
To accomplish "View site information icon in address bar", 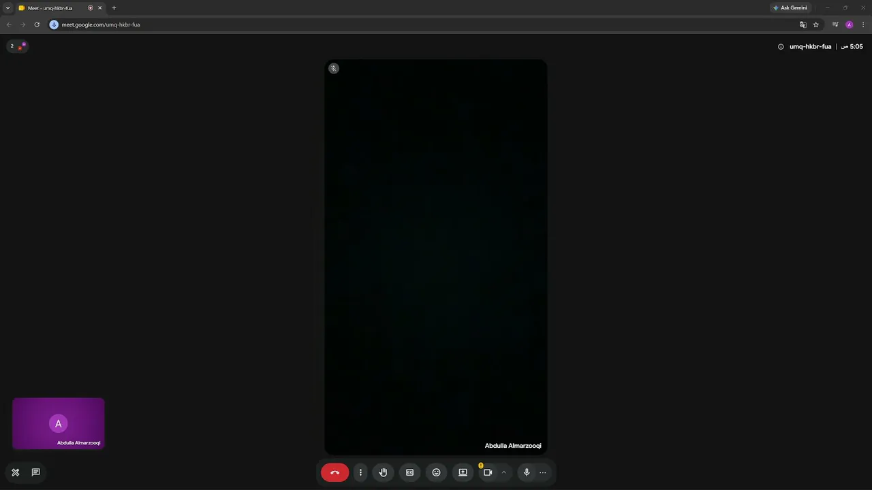I will (54, 24).
